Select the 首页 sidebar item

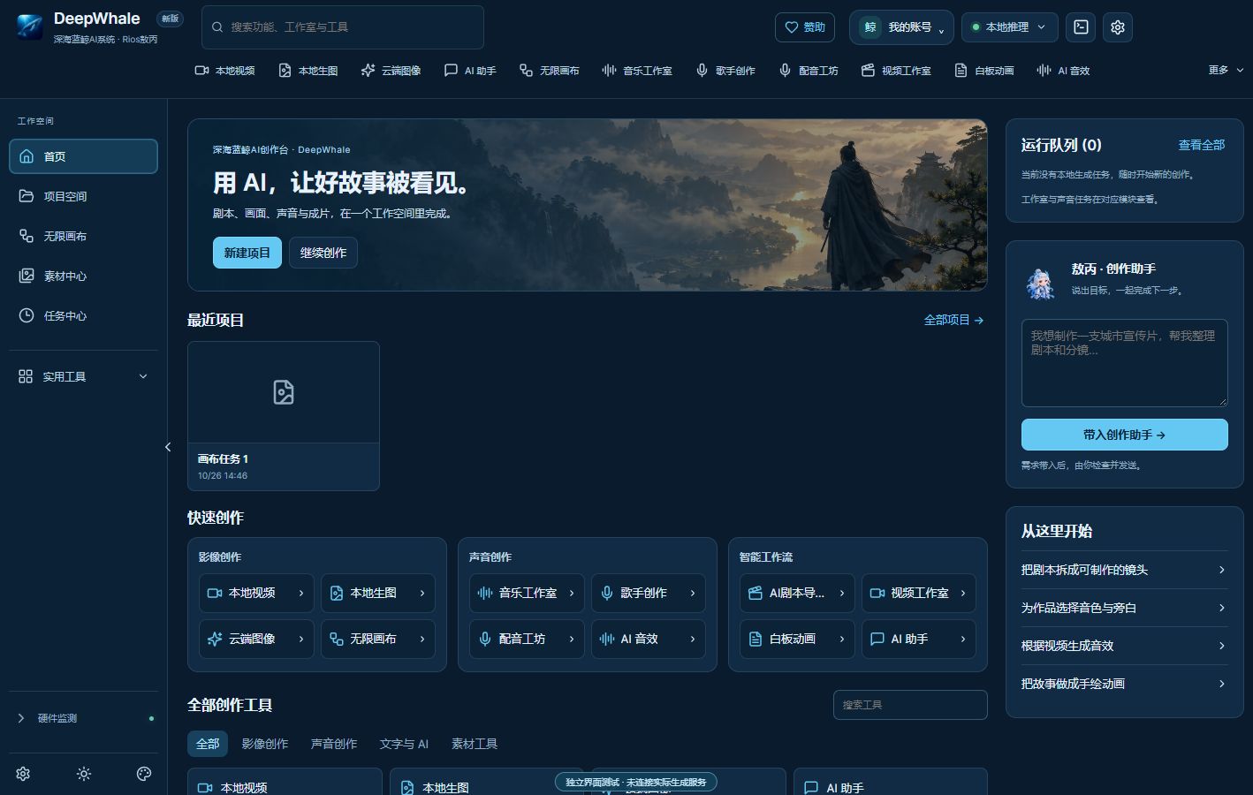83,156
